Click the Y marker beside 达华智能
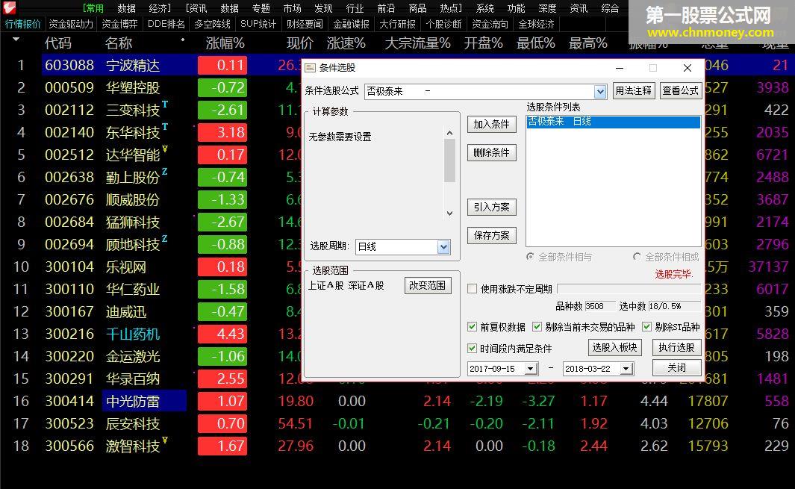Viewport: 795px width, 489px height. tap(165, 149)
